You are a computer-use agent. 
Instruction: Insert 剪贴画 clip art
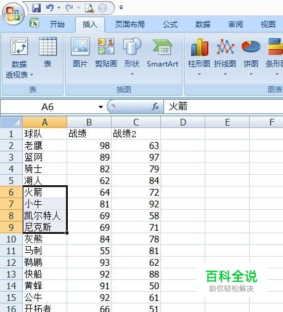(106, 52)
